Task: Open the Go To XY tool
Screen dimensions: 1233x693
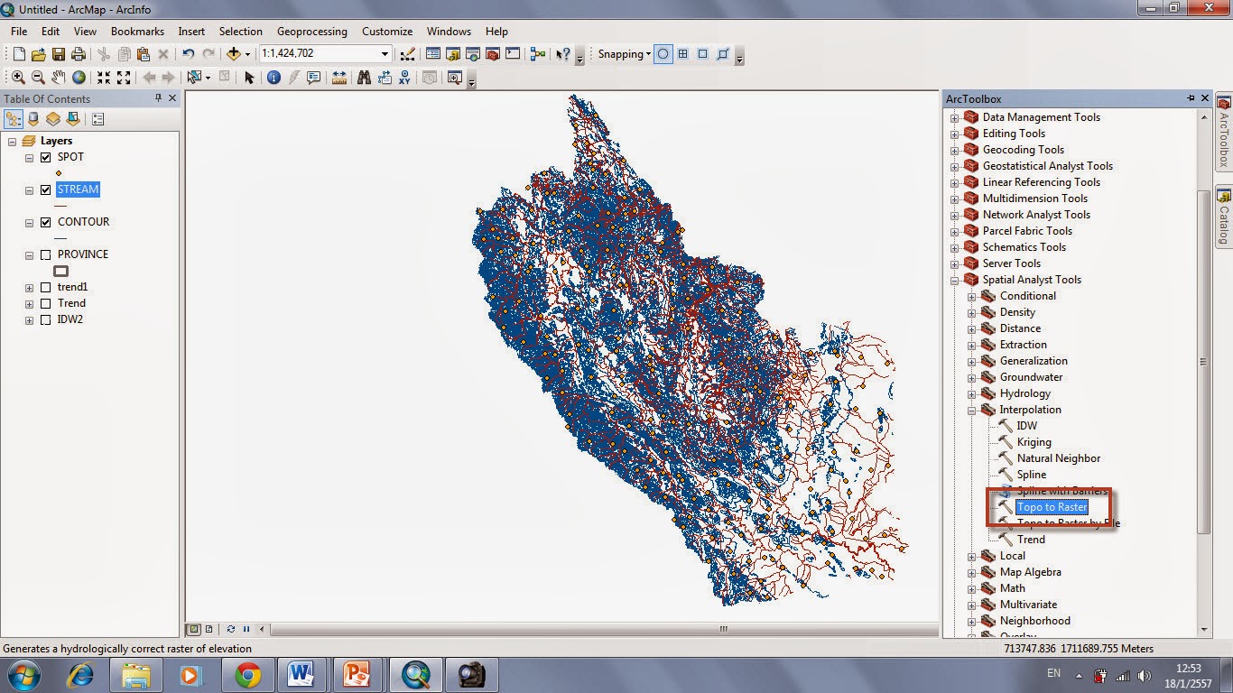Action: 405,78
